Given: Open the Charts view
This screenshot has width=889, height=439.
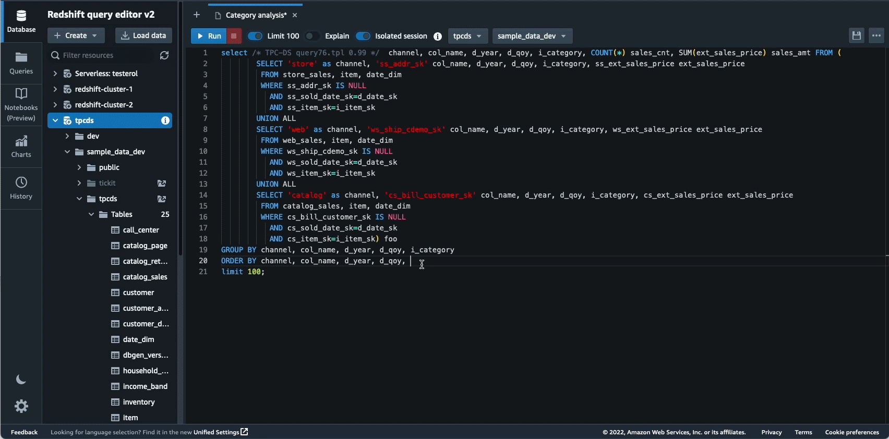Looking at the screenshot, I should click(x=21, y=147).
